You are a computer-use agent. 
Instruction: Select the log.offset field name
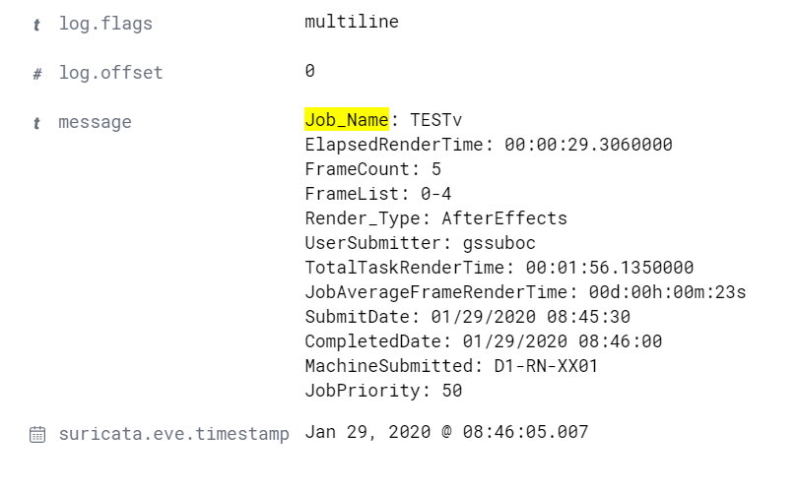[111, 73]
